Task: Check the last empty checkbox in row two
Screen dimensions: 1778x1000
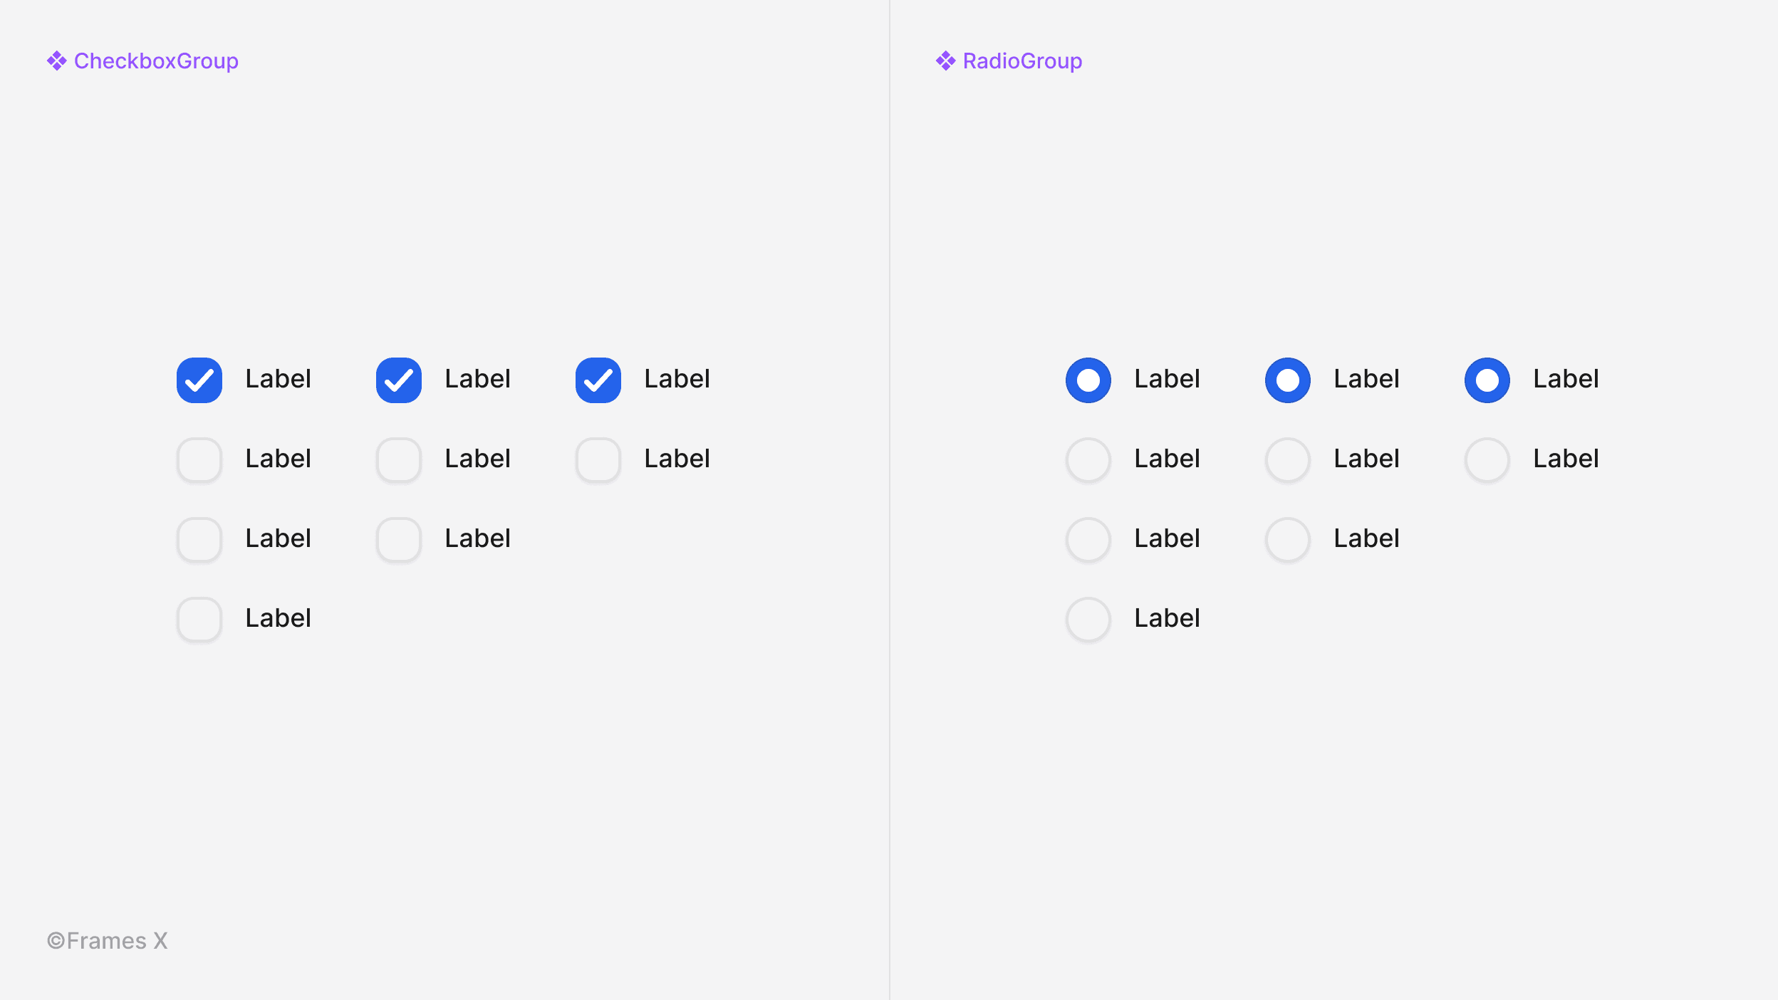Action: click(x=598, y=459)
